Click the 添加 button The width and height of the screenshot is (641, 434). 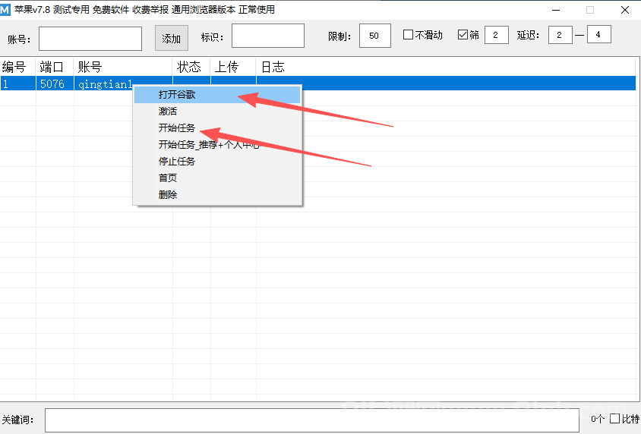172,39
